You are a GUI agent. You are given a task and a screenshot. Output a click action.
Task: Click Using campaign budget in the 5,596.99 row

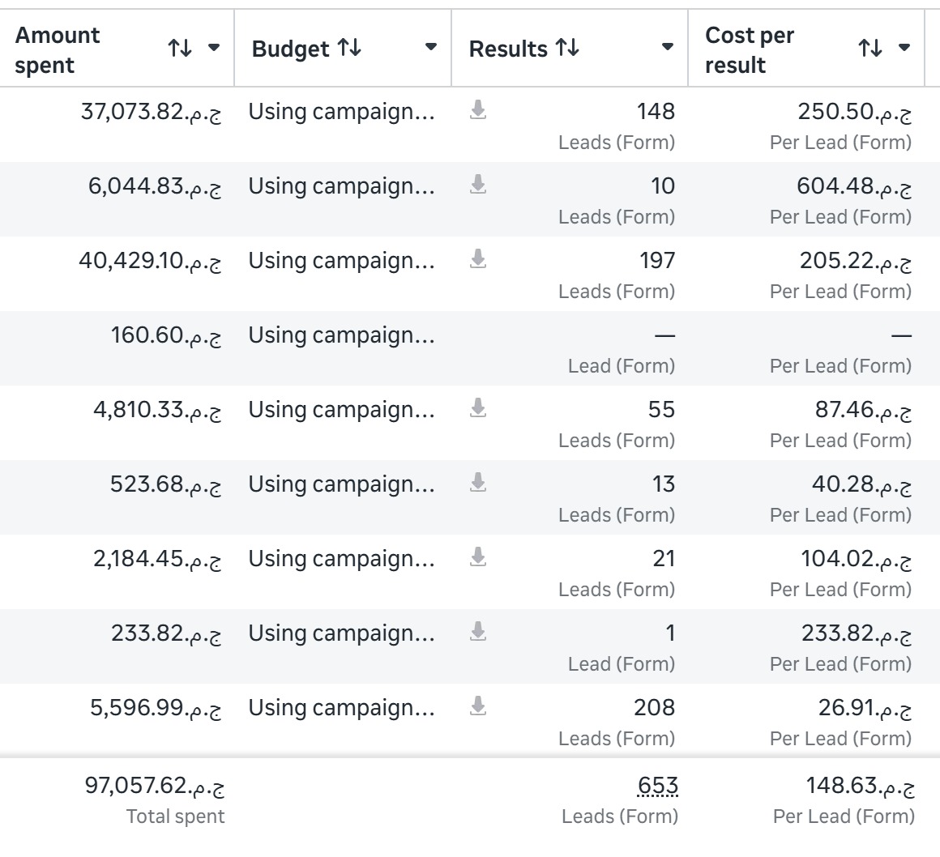click(342, 708)
